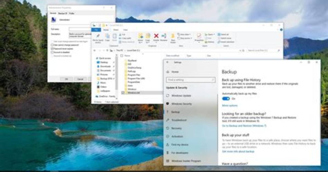Toggle select-all checkbox beside Name column
Image resolution: width=328 pixels, height=172 pixels.
(121, 56)
